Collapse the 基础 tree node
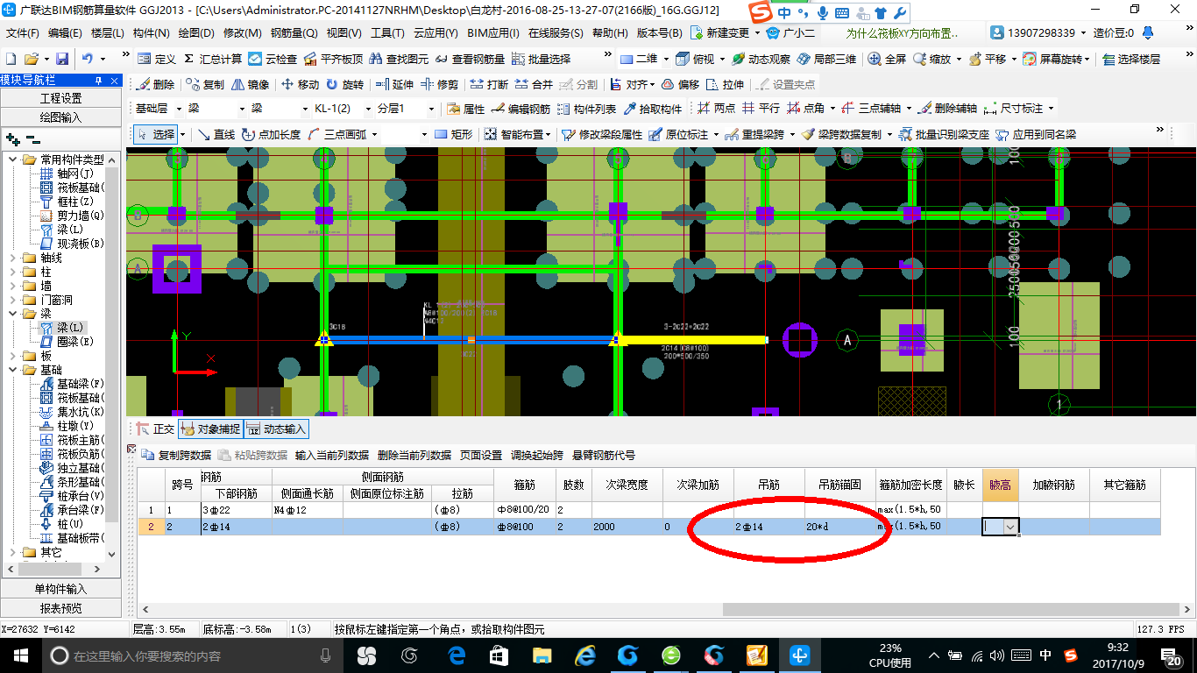This screenshot has width=1197, height=673. tap(12, 370)
